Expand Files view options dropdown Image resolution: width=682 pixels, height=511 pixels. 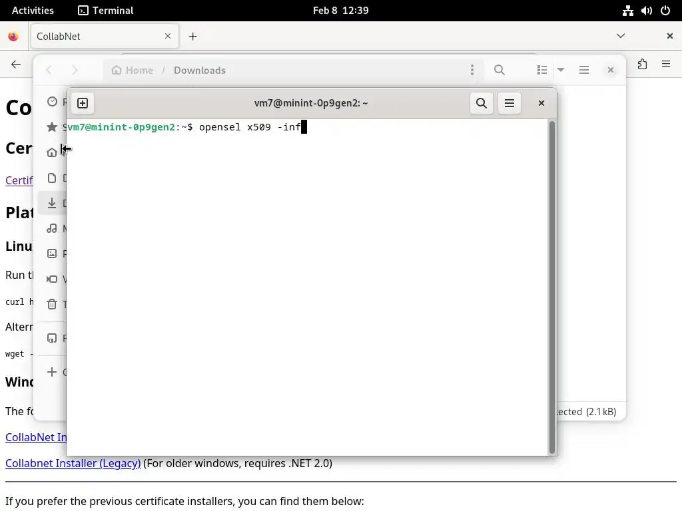point(561,70)
